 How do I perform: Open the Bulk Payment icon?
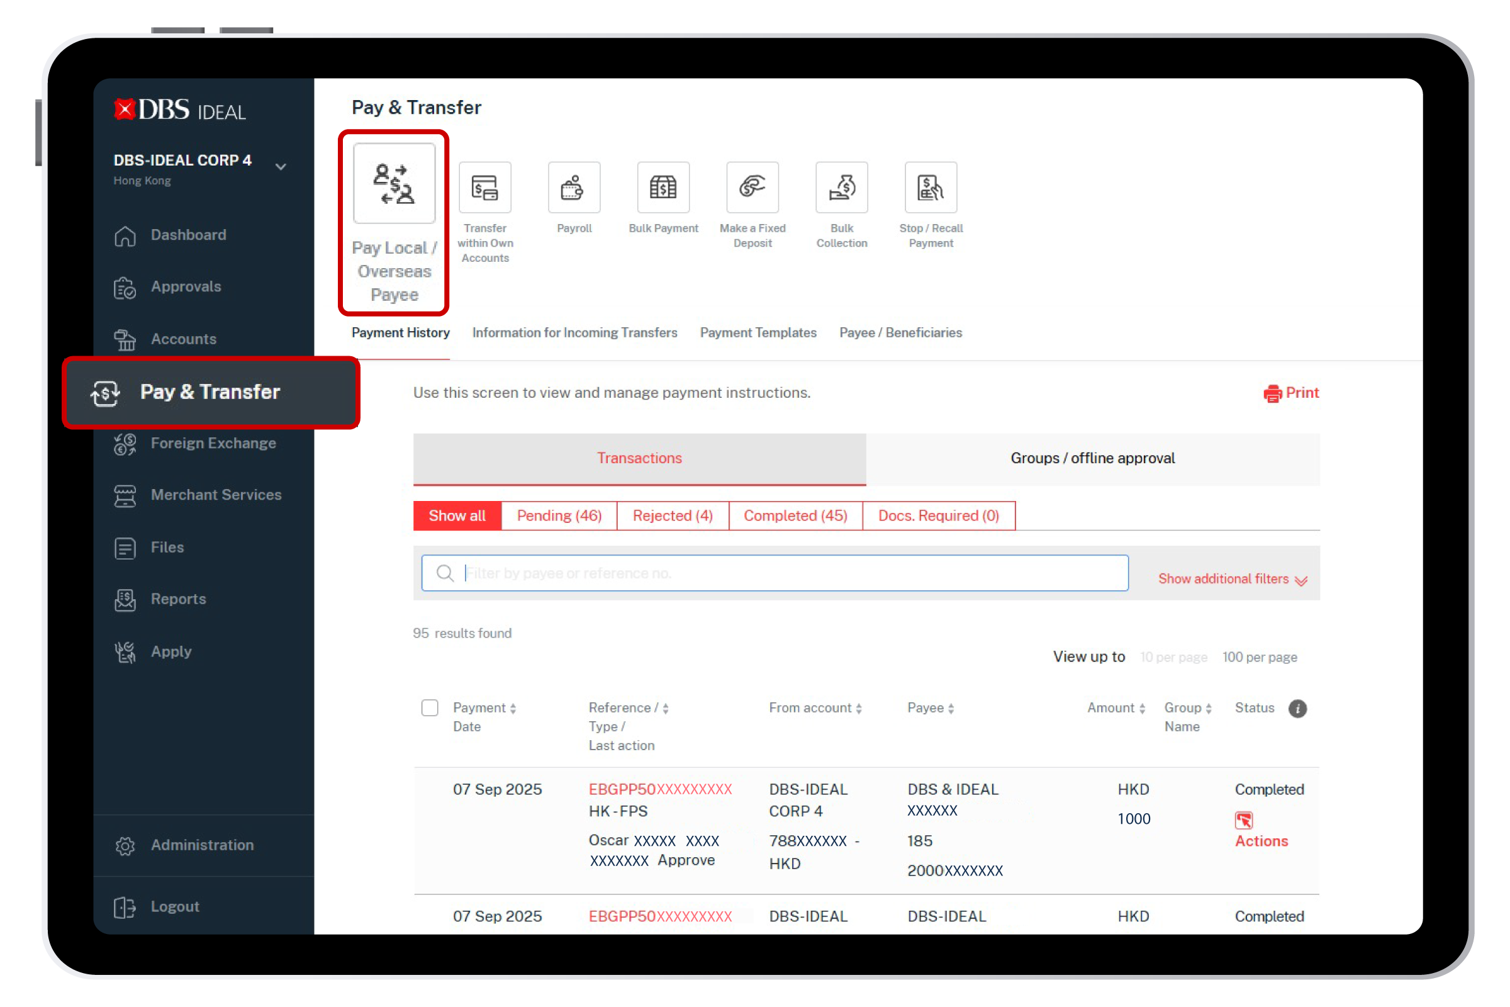click(x=663, y=188)
